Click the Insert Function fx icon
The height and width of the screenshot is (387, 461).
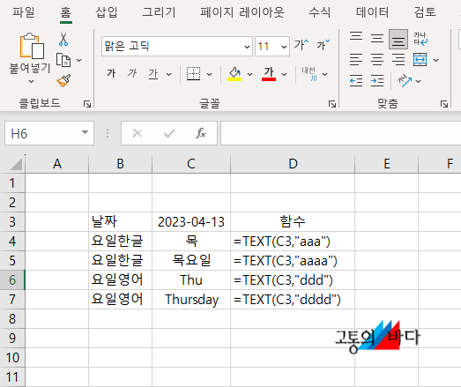coord(201,133)
